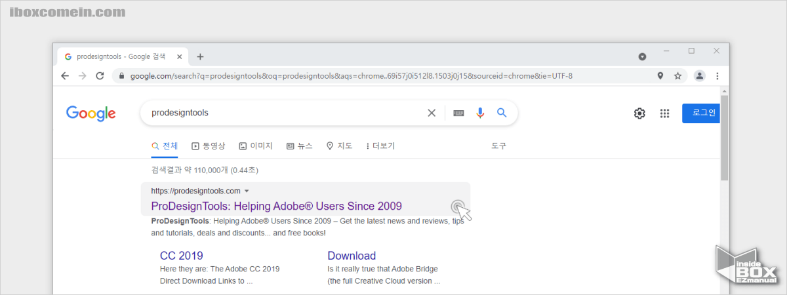Image resolution: width=787 pixels, height=295 pixels.
Task: Click the scrollbar up arrow
Action: coord(724,91)
